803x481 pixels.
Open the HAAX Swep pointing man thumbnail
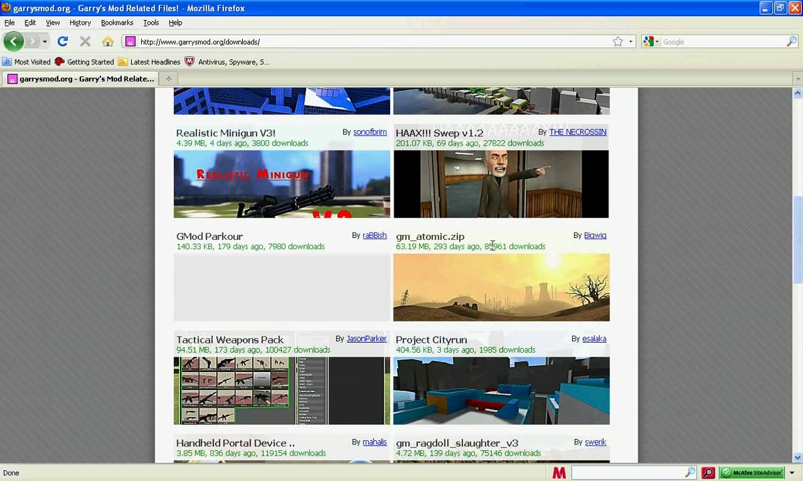[x=501, y=184]
